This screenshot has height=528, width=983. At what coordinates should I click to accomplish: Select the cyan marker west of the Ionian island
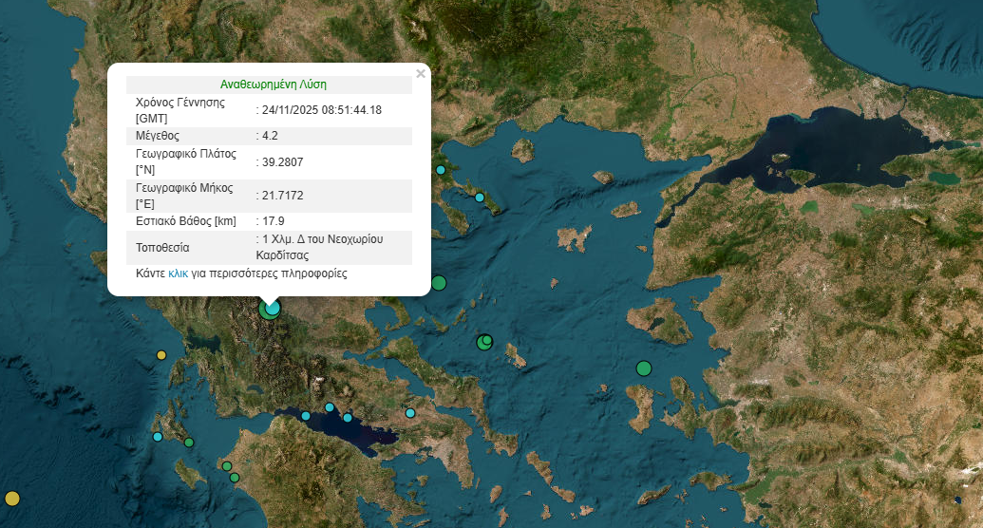pyautogui.click(x=158, y=437)
